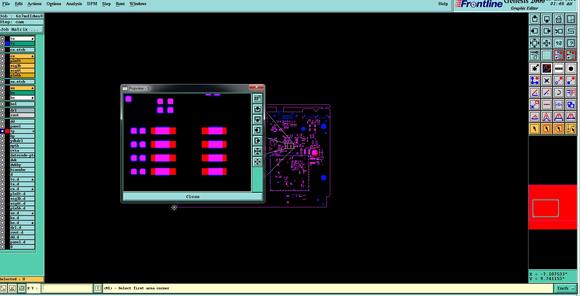
Task: Click the X Y coordinate input field
Action: [67, 288]
